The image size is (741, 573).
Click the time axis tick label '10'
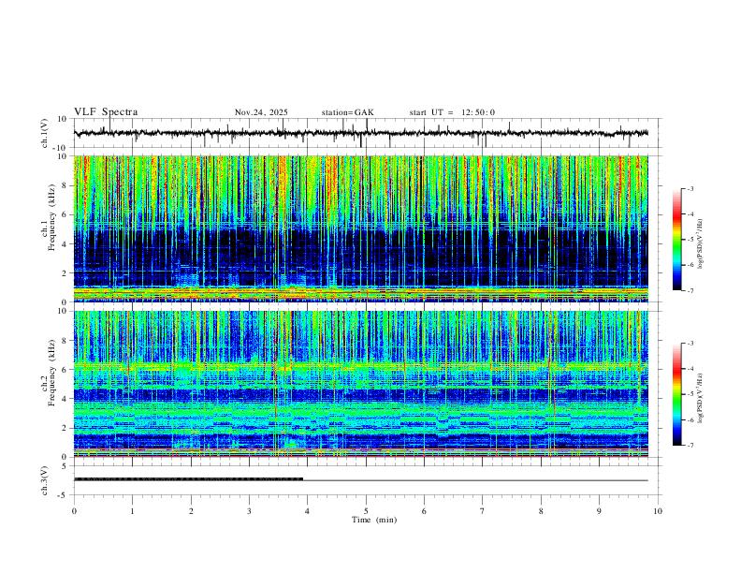(x=658, y=511)
